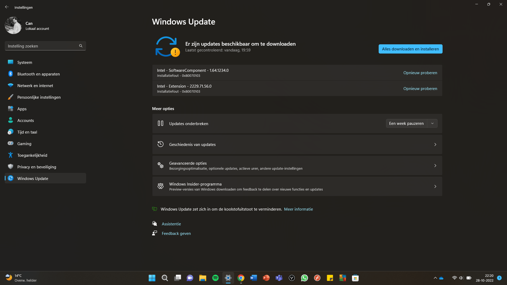The image size is (507, 285).
Task: Click Meer informatie carbon footprint link
Action: 298,209
